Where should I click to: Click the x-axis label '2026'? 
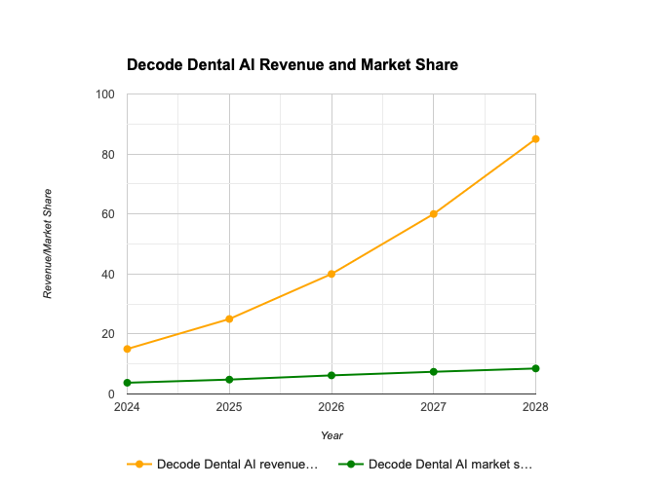[331, 407]
